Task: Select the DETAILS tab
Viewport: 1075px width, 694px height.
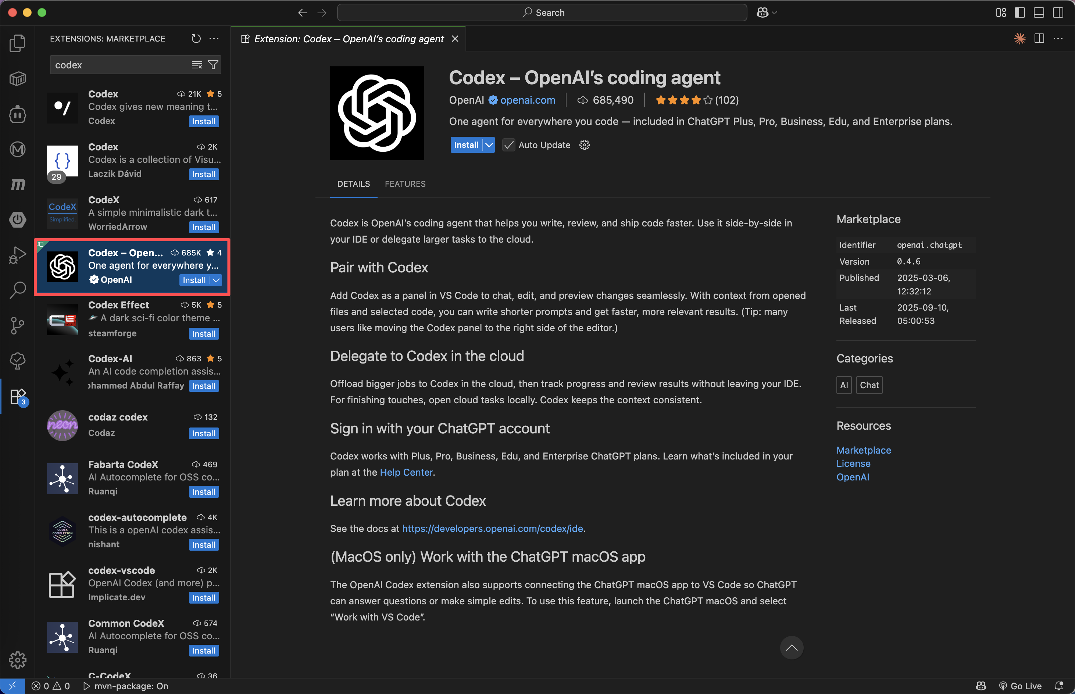Action: (353, 184)
